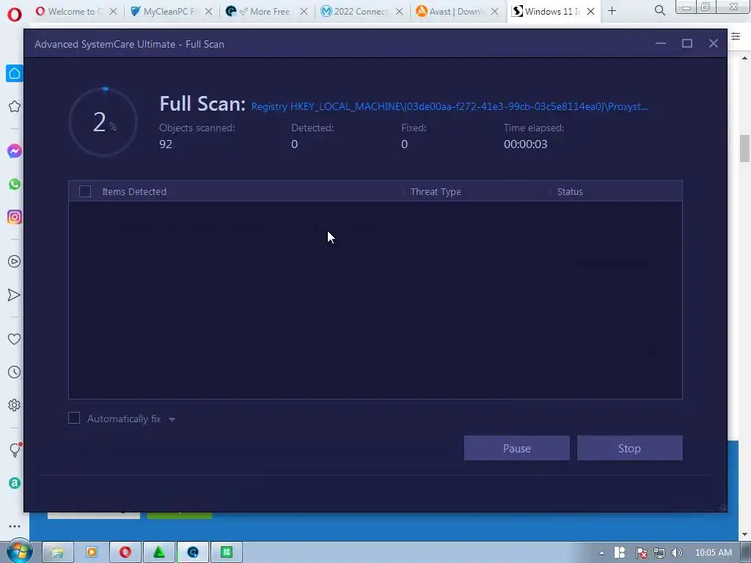Image resolution: width=751 pixels, height=563 pixels.
Task: Open green 'a' extension icon in sidebar
Action: coord(15,483)
